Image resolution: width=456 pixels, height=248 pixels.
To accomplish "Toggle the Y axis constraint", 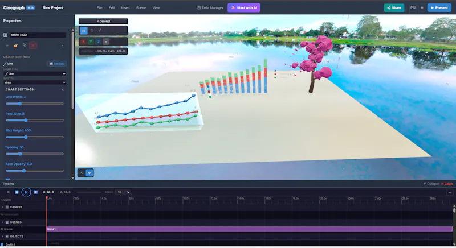I will coord(91,42).
